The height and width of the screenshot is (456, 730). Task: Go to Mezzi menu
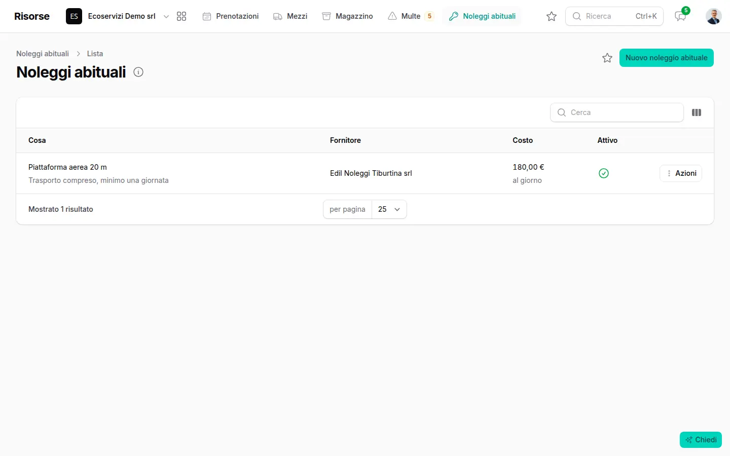pos(290,16)
